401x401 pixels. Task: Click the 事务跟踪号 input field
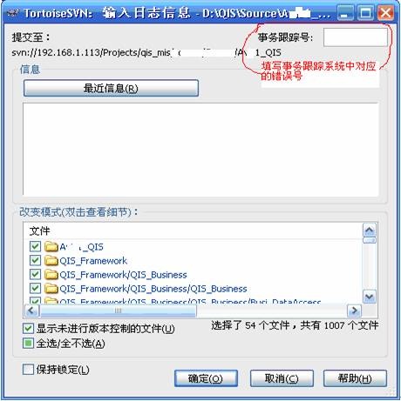[356, 37]
